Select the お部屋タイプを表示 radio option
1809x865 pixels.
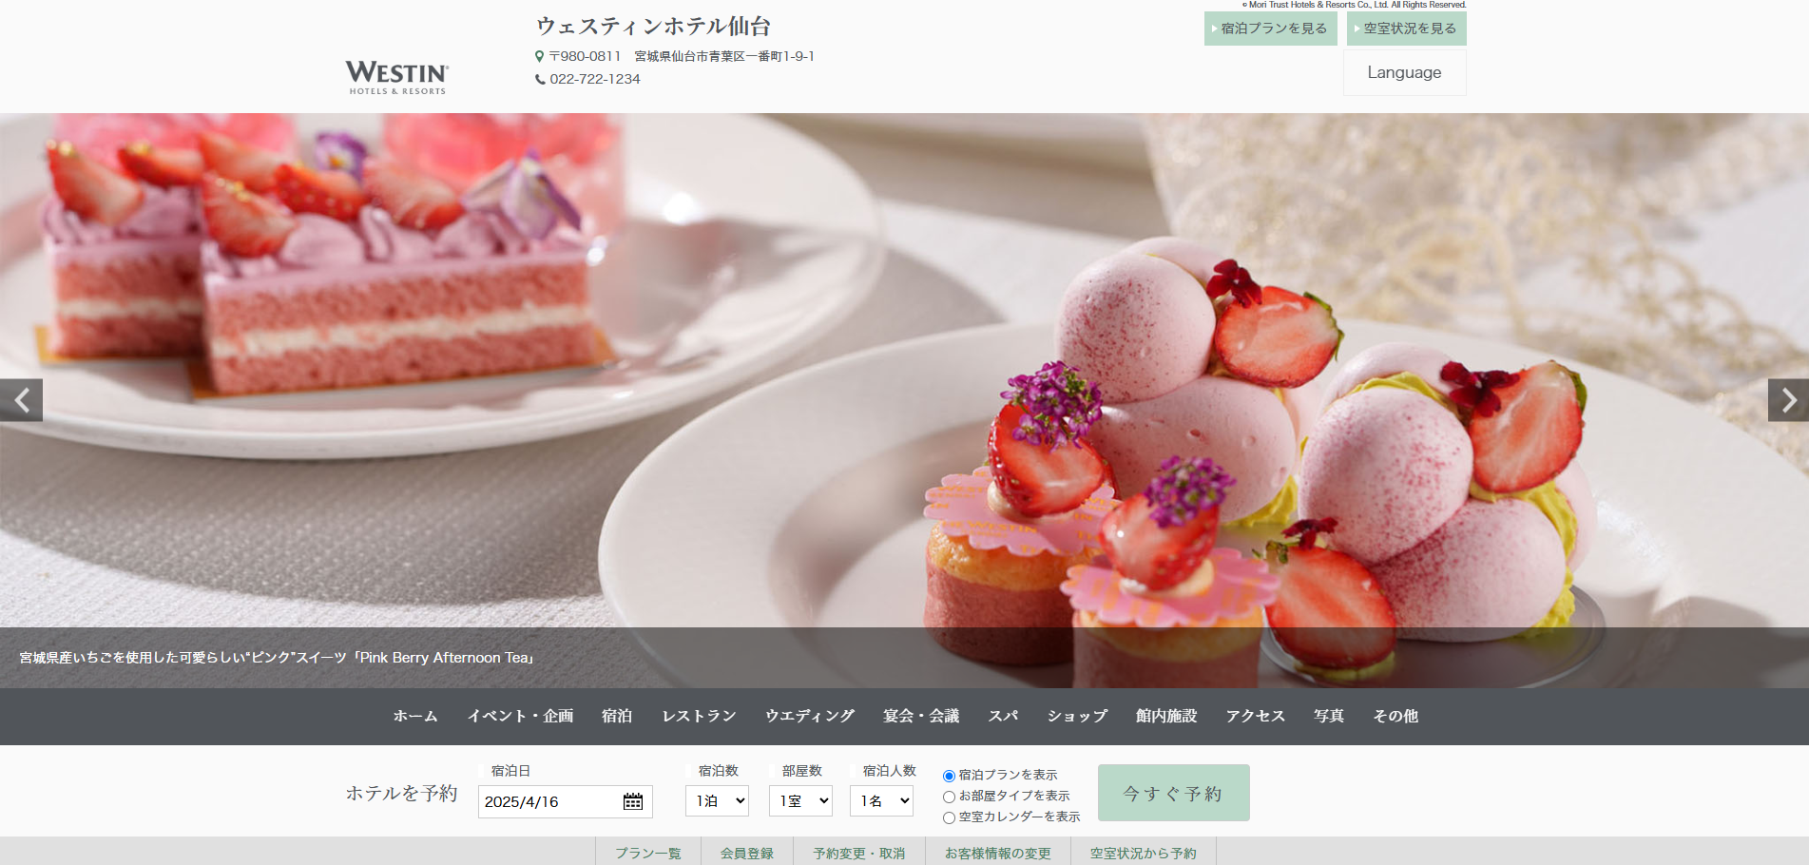(949, 797)
